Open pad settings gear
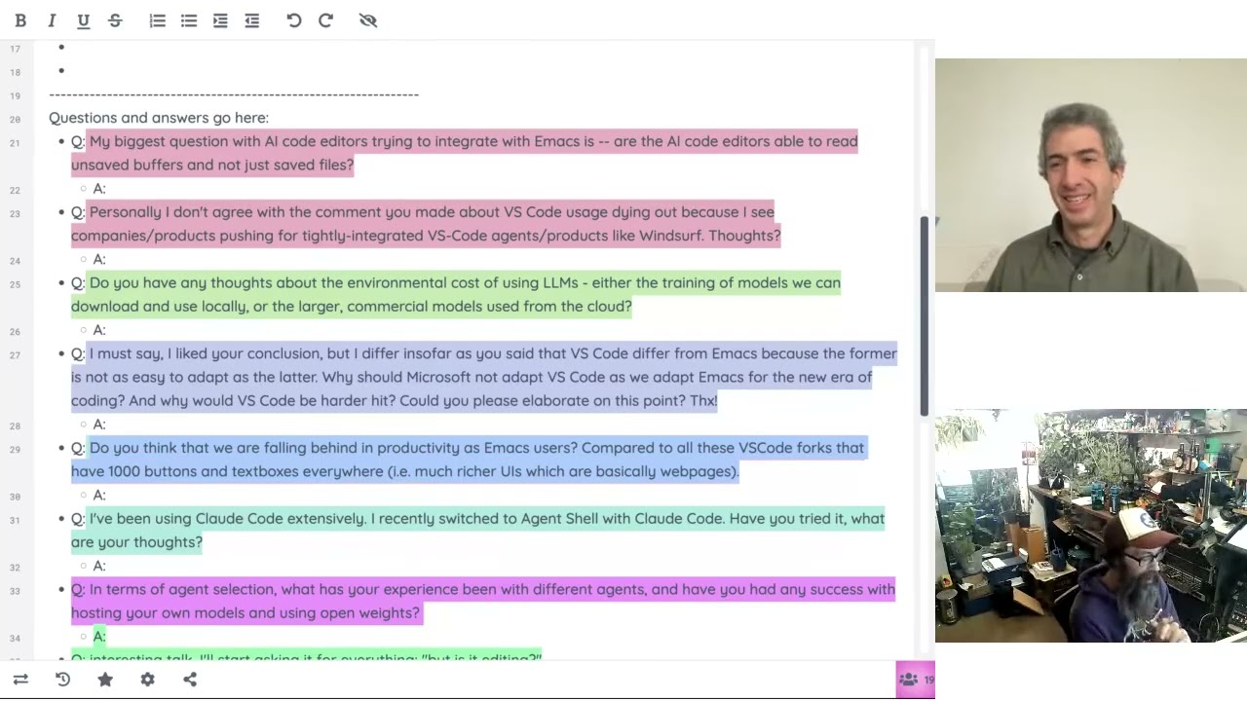Screen dimensions: 1247x701 147,680
